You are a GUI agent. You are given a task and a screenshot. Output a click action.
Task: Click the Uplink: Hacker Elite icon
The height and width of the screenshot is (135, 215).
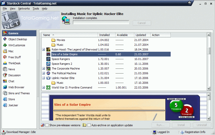pyautogui.click(x=48, y=78)
